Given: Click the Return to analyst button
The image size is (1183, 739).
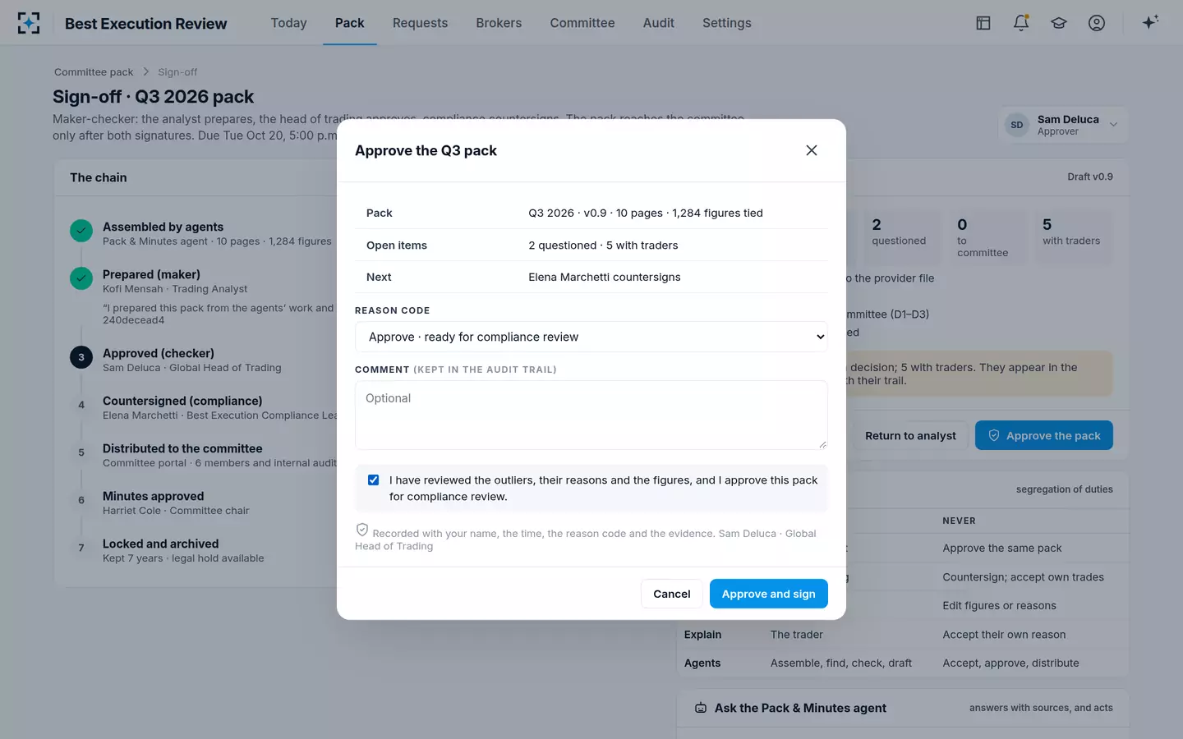Looking at the screenshot, I should [x=910, y=435].
